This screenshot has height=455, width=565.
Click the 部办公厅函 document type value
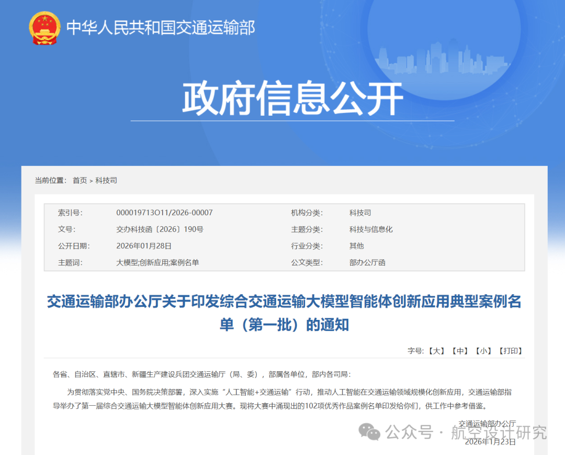(367, 262)
